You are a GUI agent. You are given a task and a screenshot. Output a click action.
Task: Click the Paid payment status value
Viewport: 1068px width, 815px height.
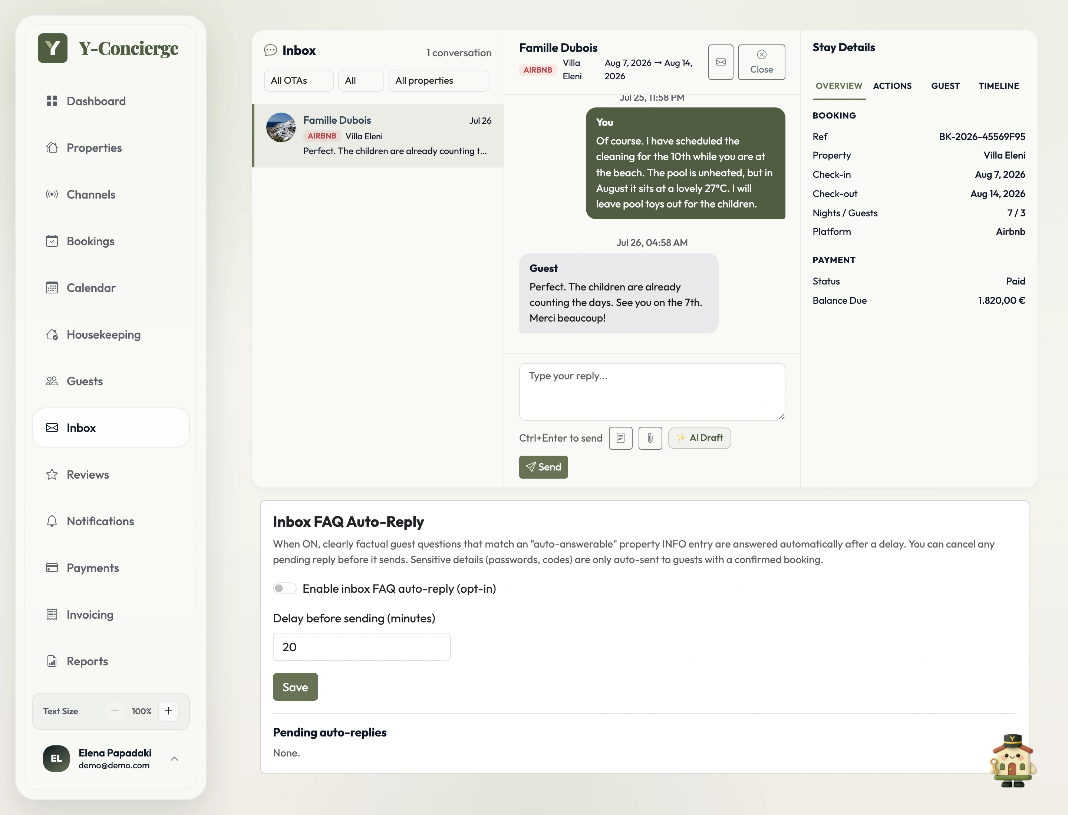[1016, 281]
